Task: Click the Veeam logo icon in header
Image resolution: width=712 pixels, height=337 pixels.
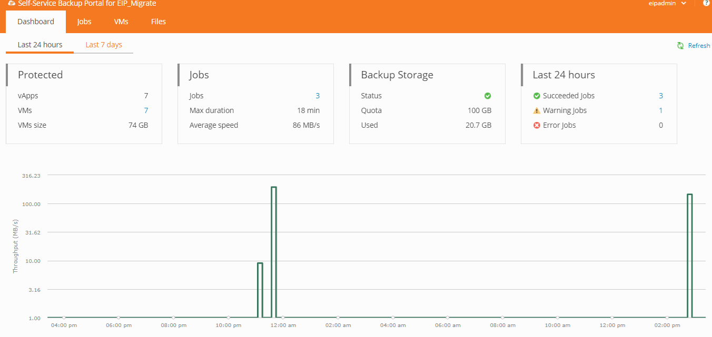Action: 11,3
